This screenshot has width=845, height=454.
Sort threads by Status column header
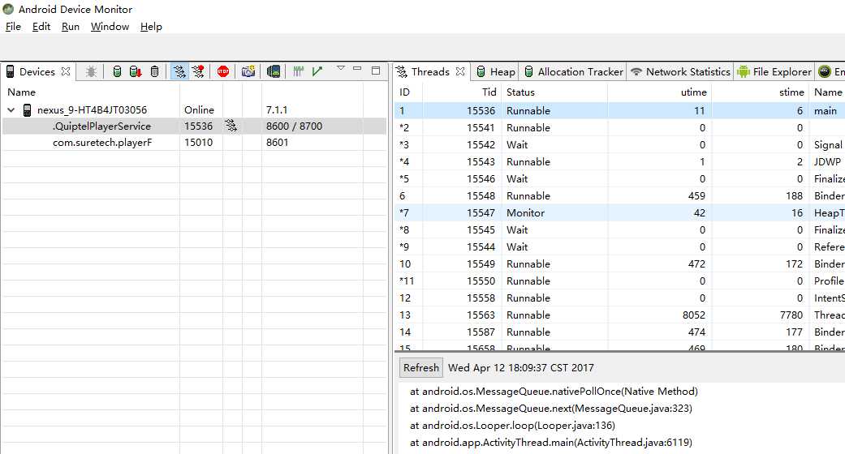[x=554, y=92]
